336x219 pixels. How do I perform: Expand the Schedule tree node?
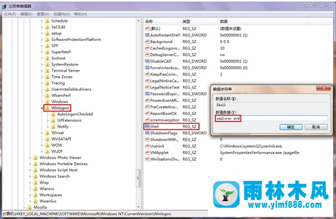click(x=42, y=21)
